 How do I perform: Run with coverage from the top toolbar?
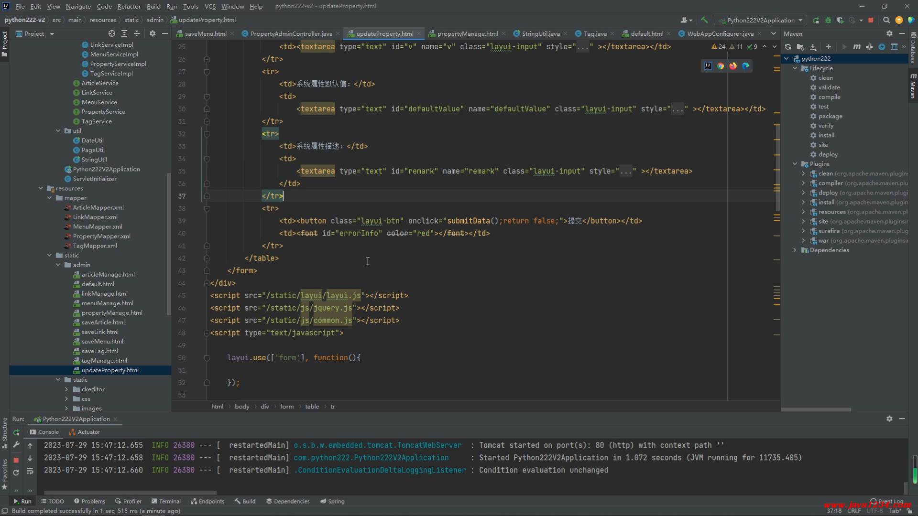[840, 20]
